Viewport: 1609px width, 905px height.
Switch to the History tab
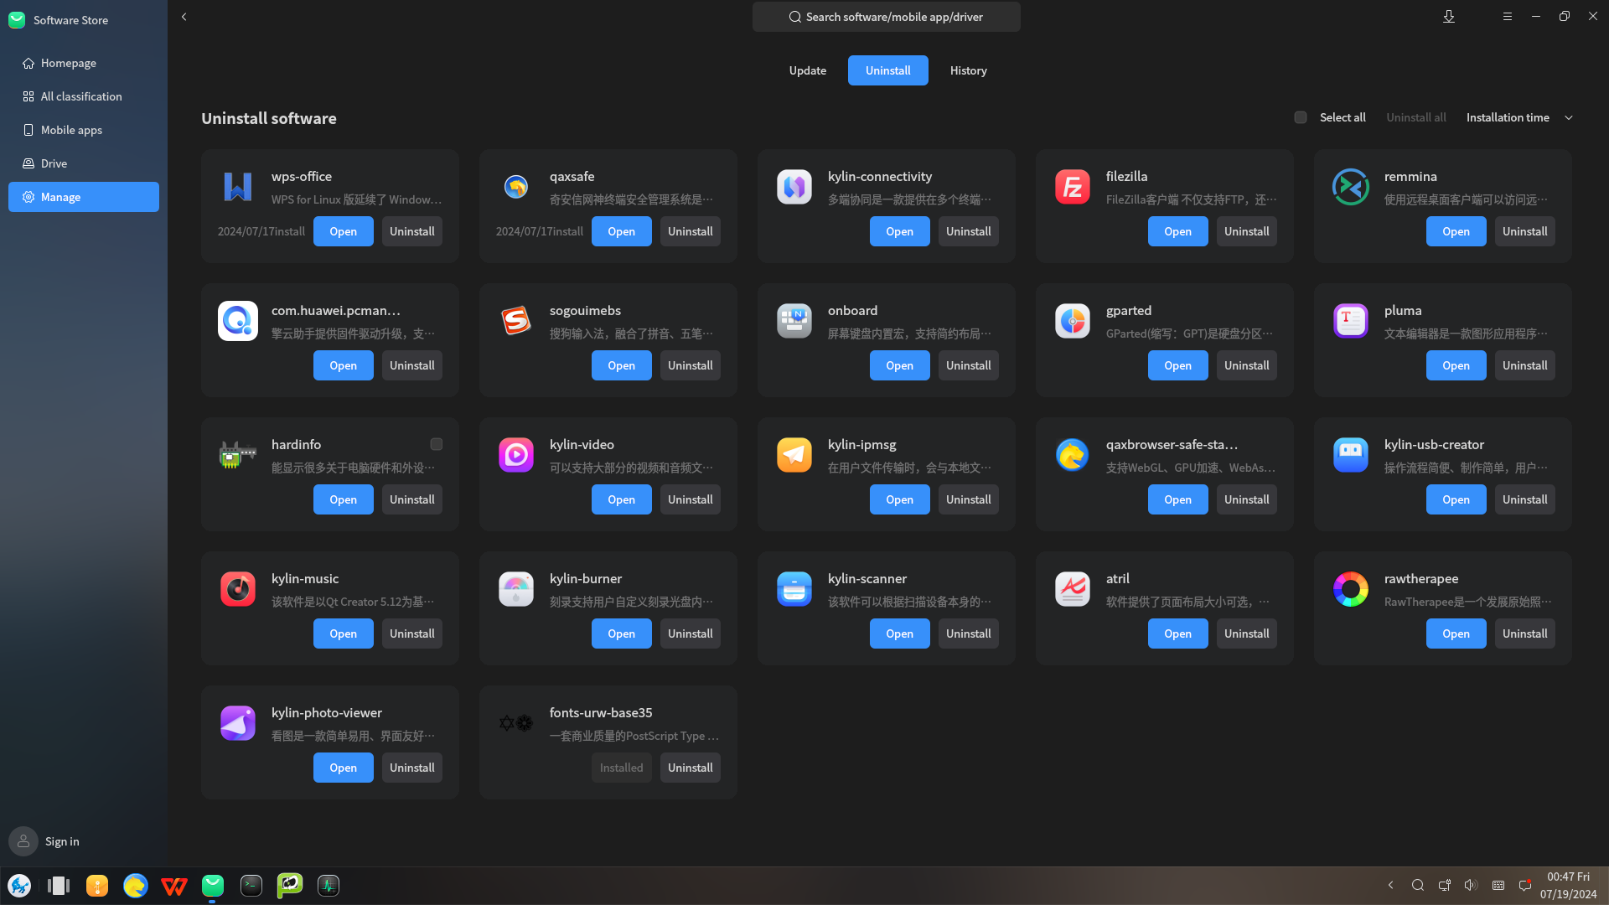(x=968, y=70)
